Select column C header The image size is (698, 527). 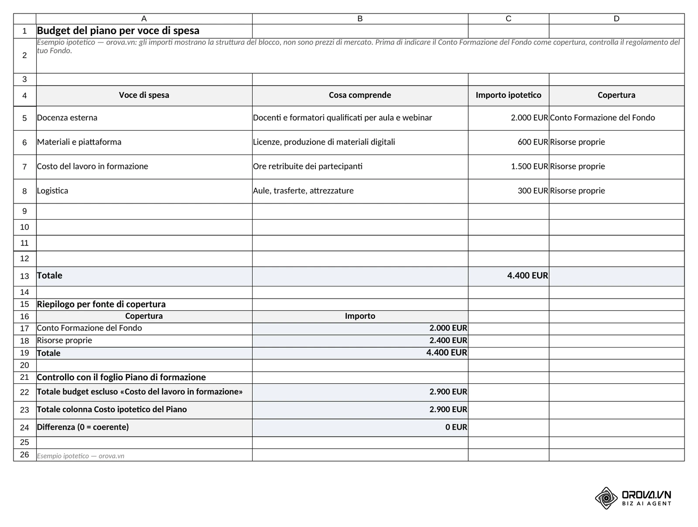click(508, 19)
